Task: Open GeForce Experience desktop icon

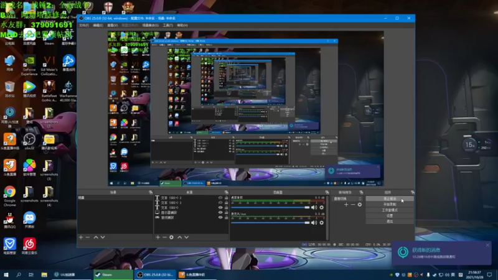Action: click(x=29, y=66)
